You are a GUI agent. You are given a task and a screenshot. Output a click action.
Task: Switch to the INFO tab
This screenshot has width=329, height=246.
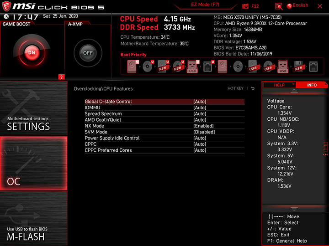tap(312, 85)
